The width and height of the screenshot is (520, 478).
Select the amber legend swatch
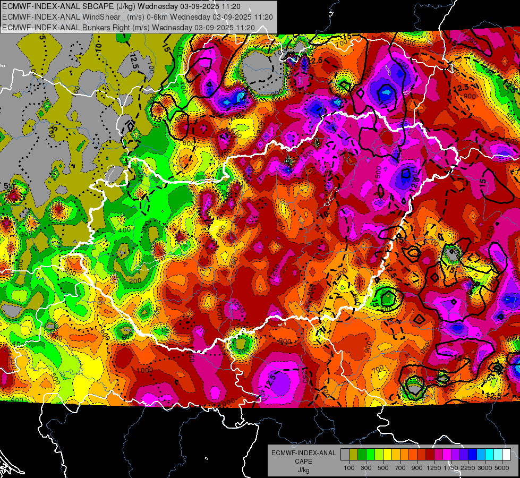click(x=396, y=454)
